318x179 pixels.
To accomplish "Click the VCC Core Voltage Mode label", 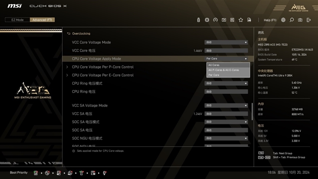I will (91, 43).
